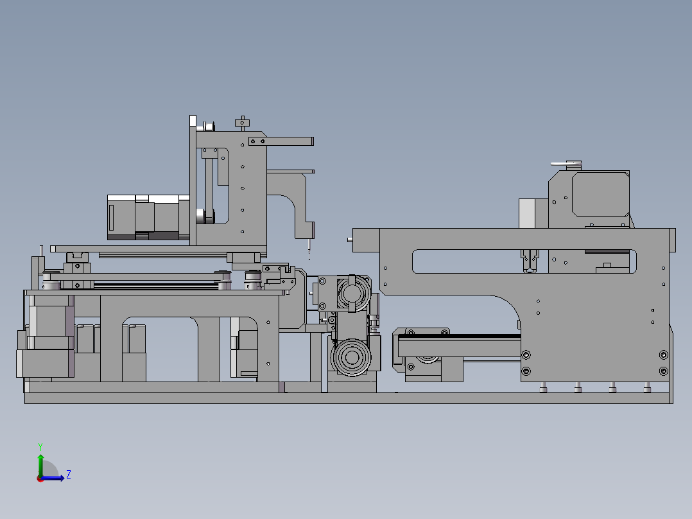Click the red origin ball of the triad
The height and width of the screenshot is (519, 692).
click(40, 479)
